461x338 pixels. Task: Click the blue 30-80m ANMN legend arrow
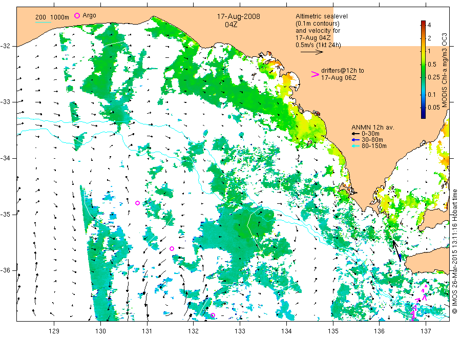356,140
